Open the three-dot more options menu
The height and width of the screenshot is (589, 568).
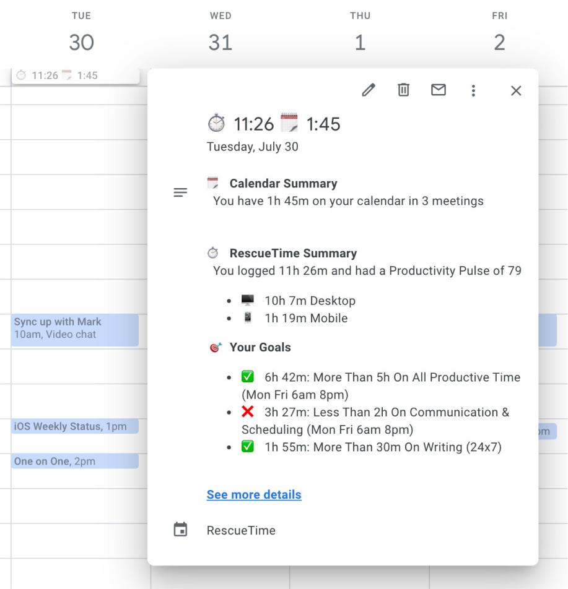pos(473,90)
